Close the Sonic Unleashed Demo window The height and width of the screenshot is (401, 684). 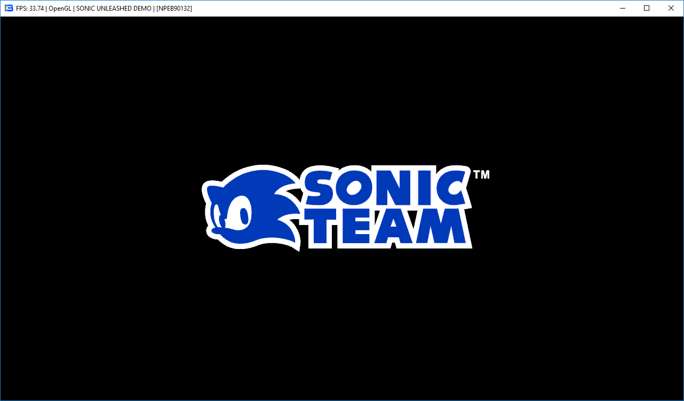(x=671, y=9)
